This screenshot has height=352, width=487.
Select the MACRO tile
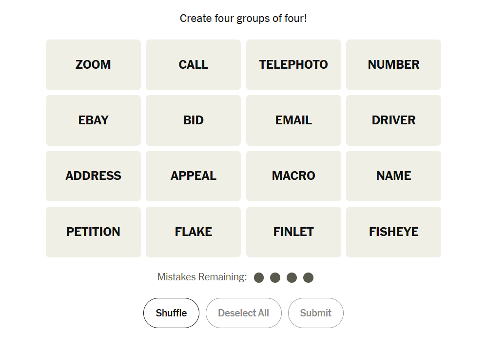[x=293, y=176]
